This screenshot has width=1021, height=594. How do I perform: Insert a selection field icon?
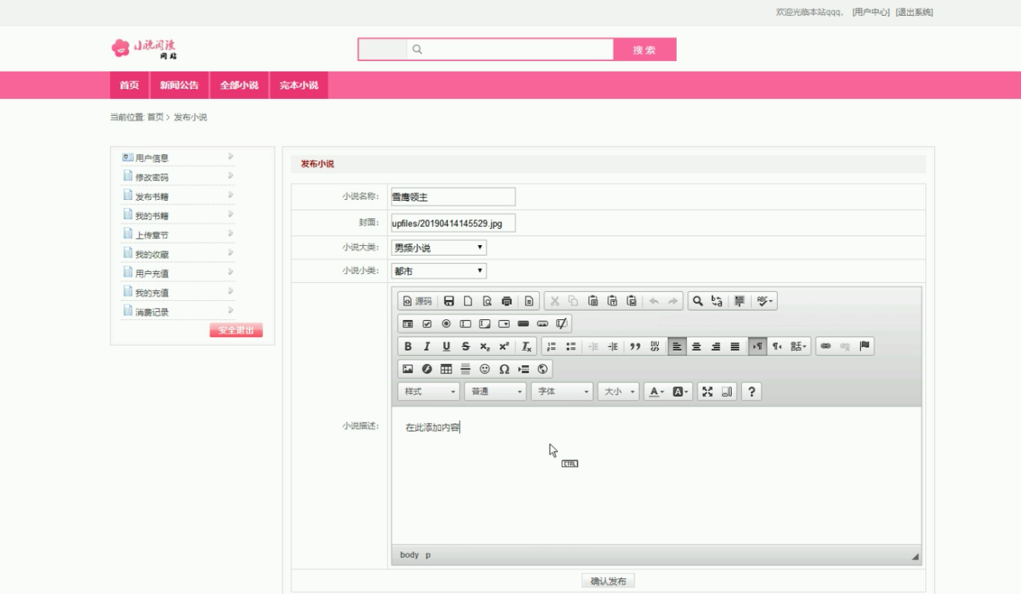pos(504,323)
